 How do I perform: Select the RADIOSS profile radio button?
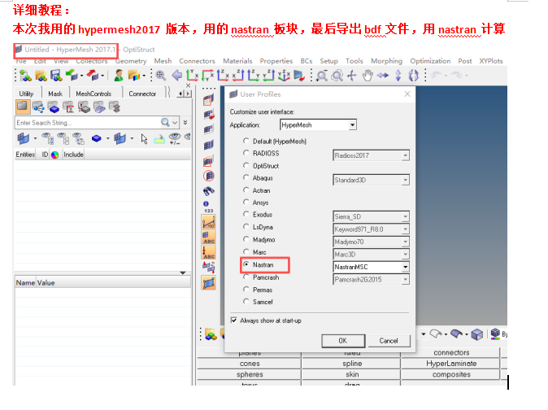[x=246, y=153]
